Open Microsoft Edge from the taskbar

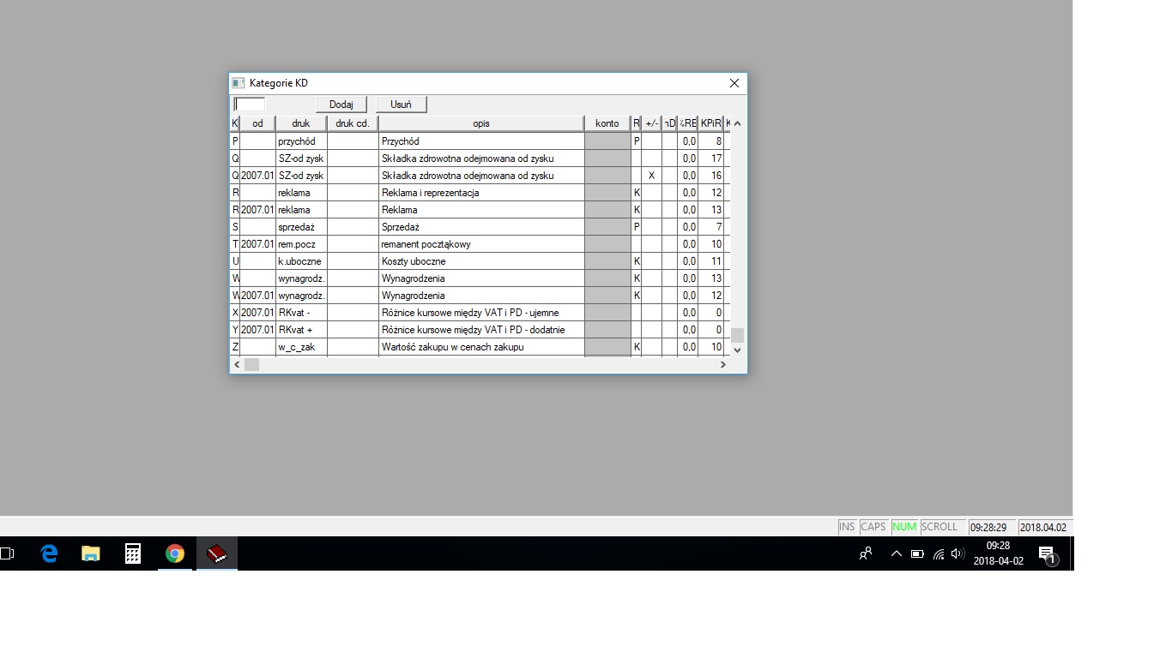pyautogui.click(x=49, y=553)
